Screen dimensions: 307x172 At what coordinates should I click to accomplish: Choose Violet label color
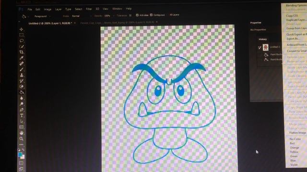click(x=294, y=165)
